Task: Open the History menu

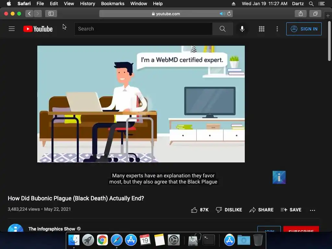Action: coord(88,4)
